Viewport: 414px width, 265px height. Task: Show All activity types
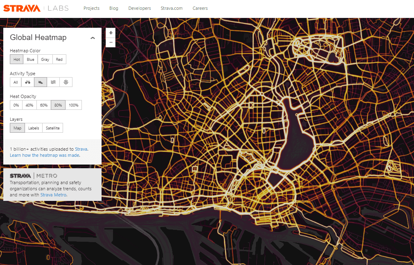click(x=16, y=82)
